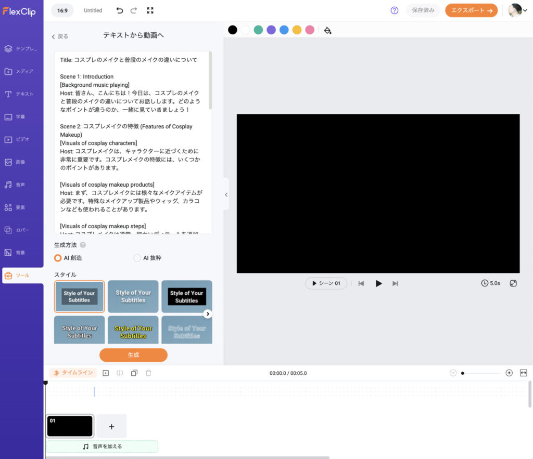Toggle the timeline panel with タイムライン button

(x=72, y=373)
